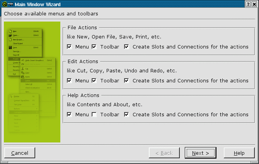Disable the File Actions Toolbar checkbox
The image size is (259, 164).
click(94, 47)
